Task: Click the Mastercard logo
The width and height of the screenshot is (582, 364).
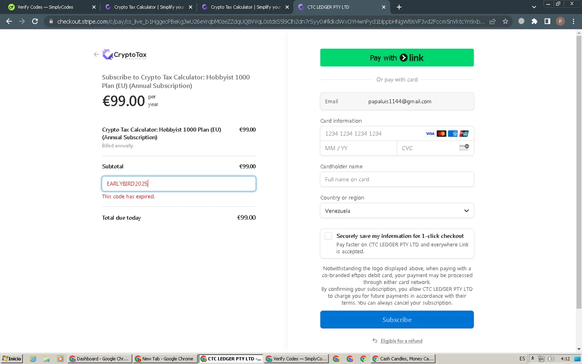Action: coord(441,133)
